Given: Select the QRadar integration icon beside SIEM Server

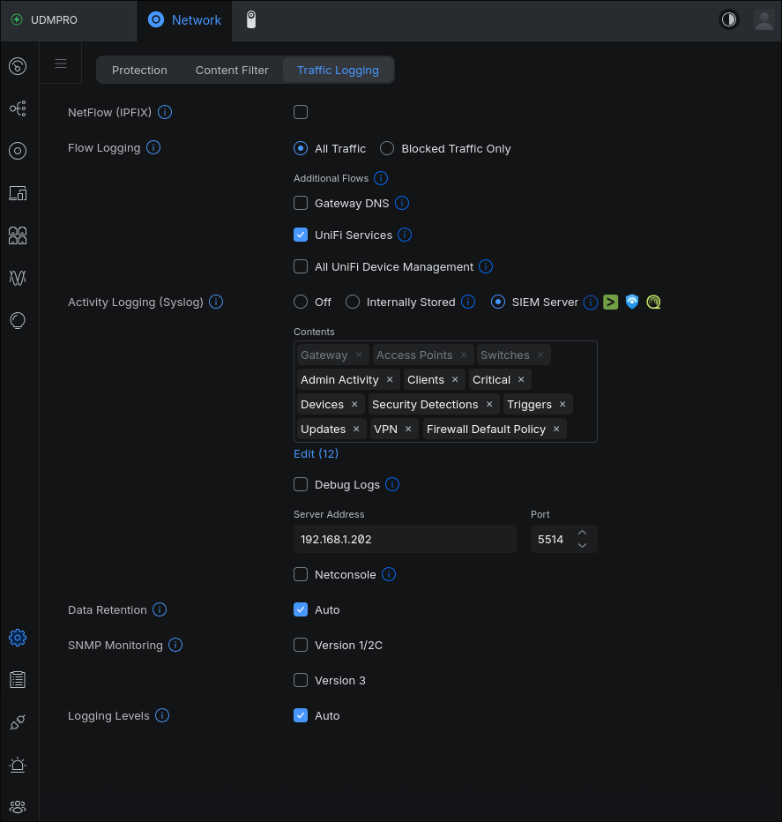Looking at the screenshot, I should pos(653,302).
